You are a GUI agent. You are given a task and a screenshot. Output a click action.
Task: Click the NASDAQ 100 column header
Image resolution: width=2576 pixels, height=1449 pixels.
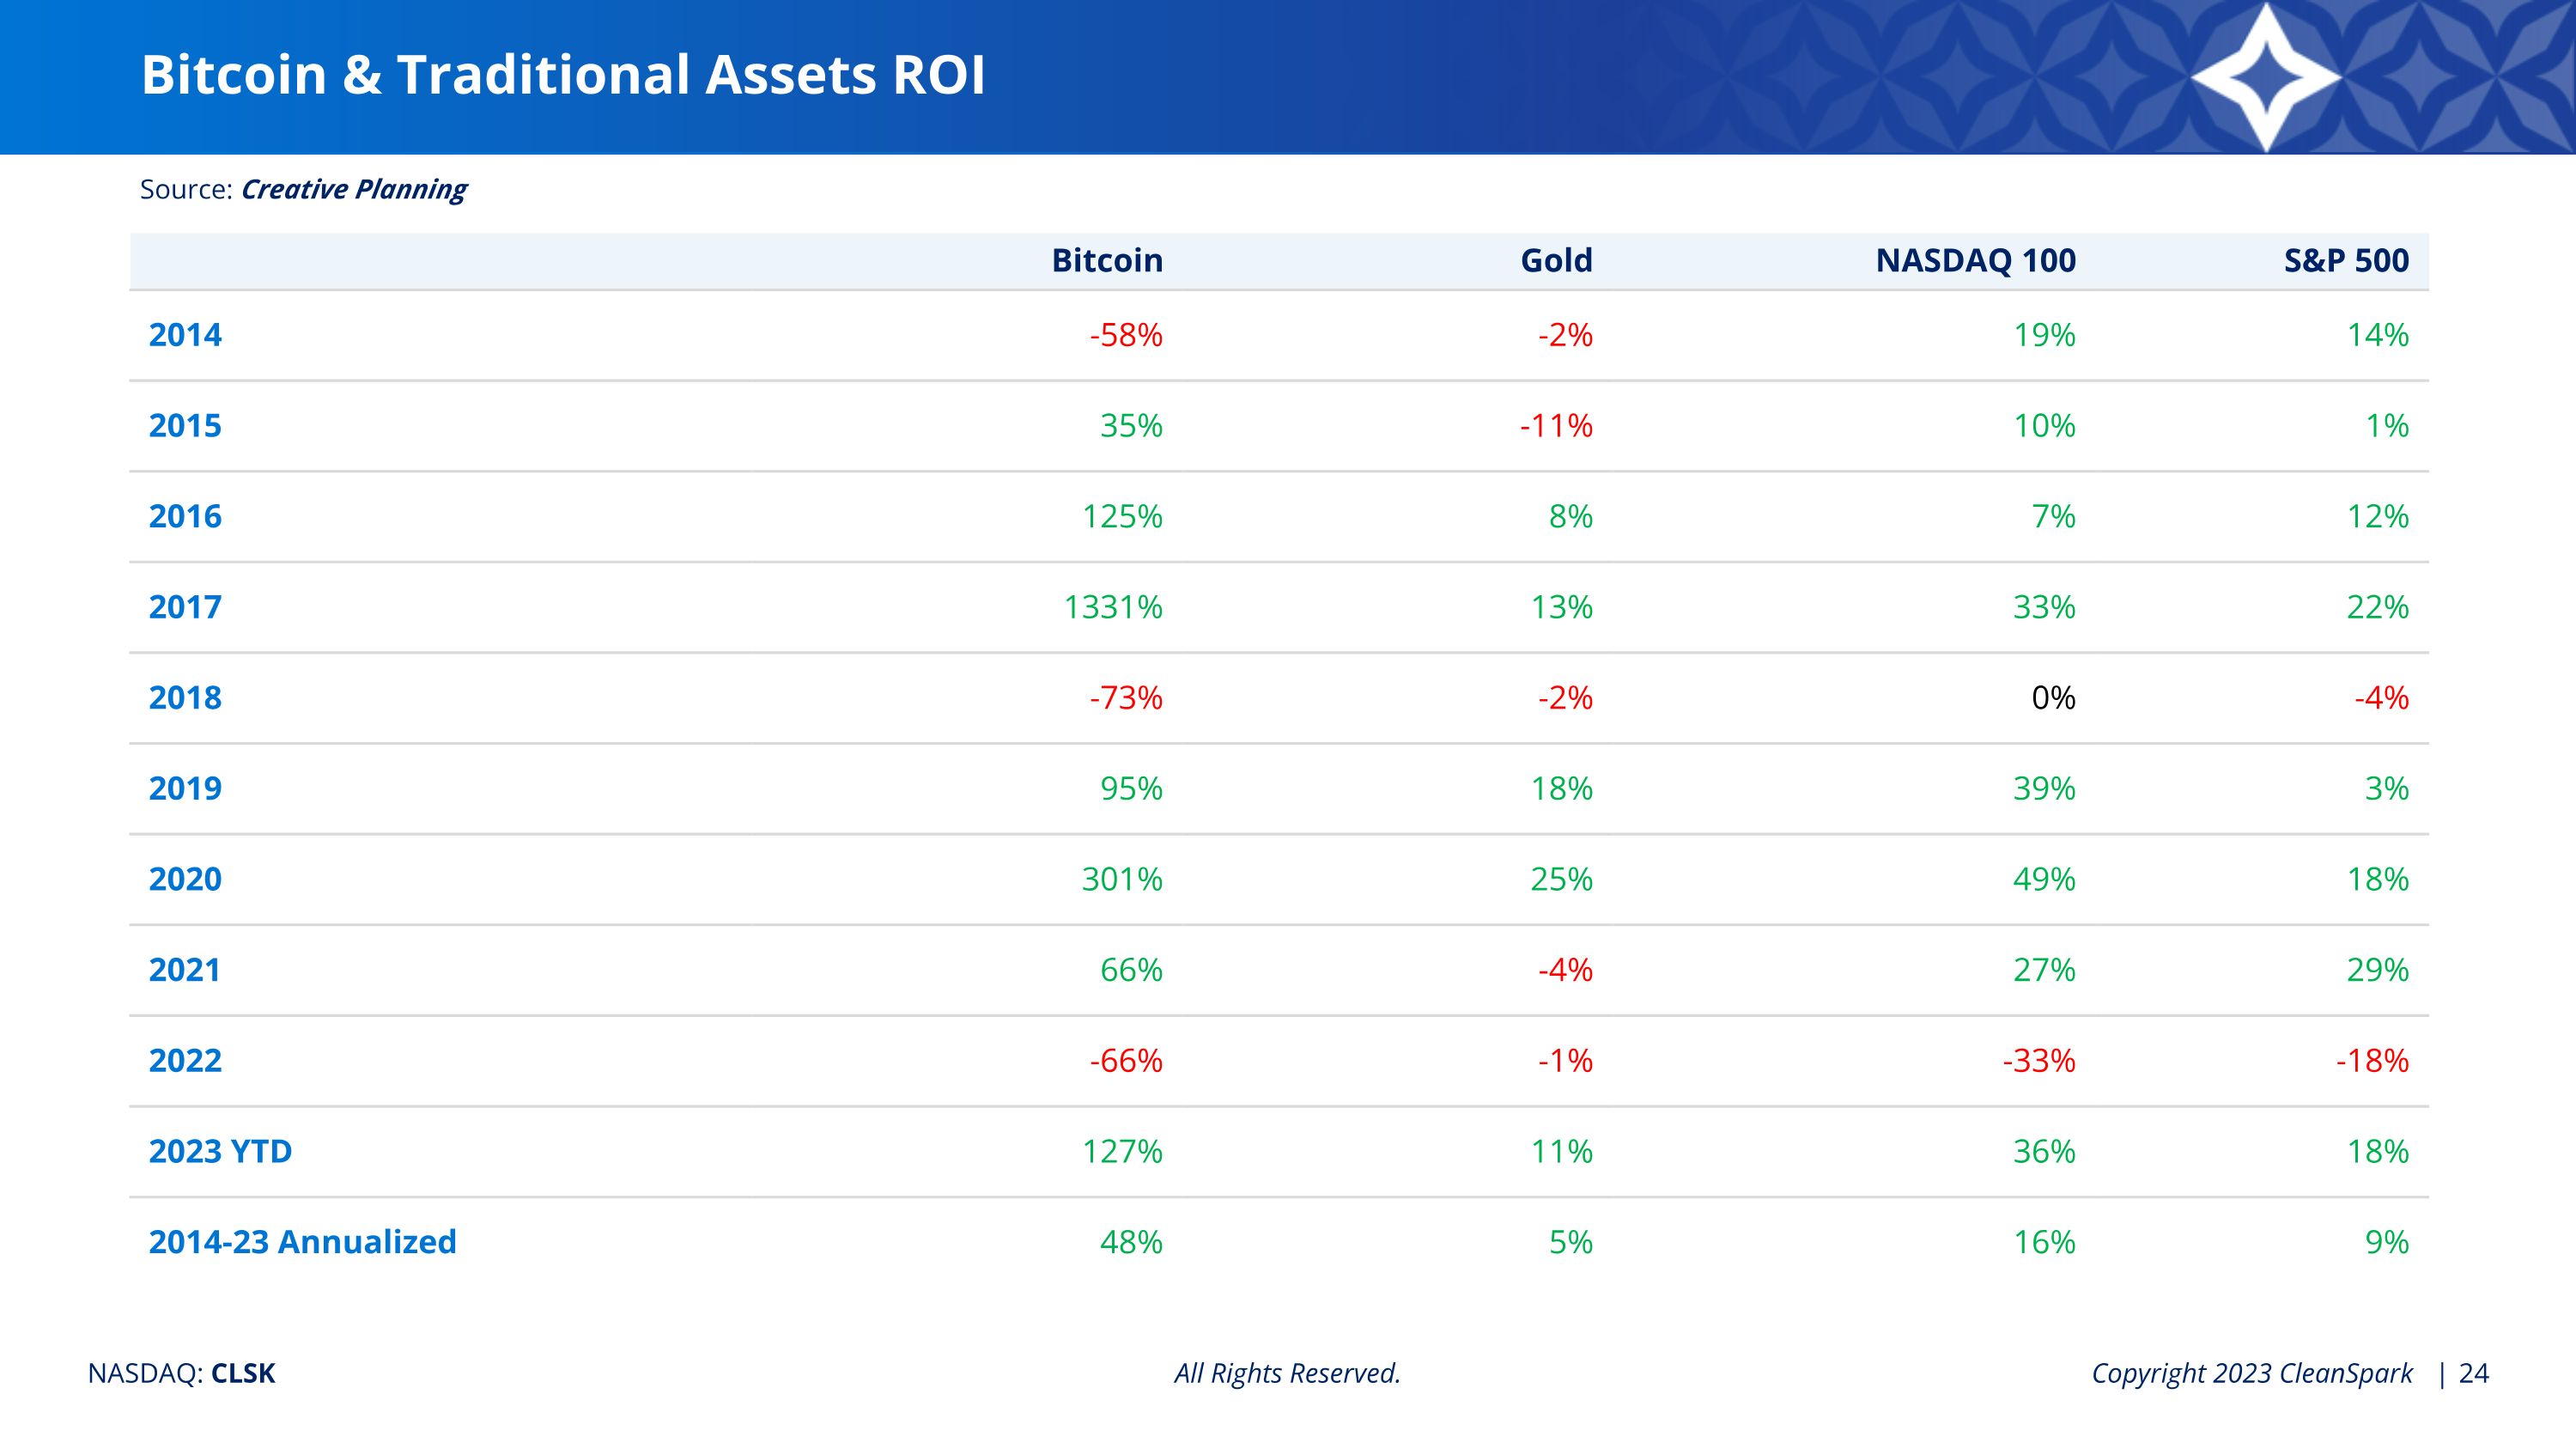(1975, 260)
